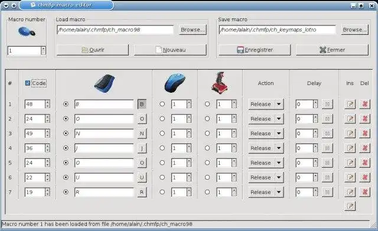The height and width of the screenshot is (231, 378).
Task: Insert a line before row 5
Action: pos(350,162)
